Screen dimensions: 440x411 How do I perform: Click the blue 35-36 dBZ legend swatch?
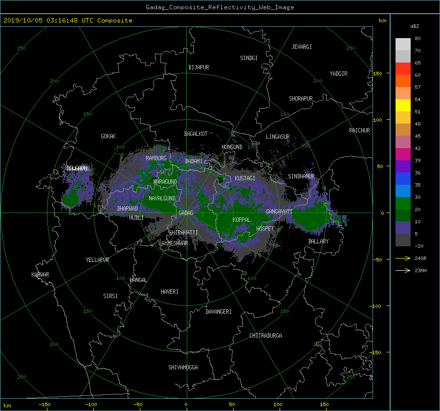[x=403, y=179]
